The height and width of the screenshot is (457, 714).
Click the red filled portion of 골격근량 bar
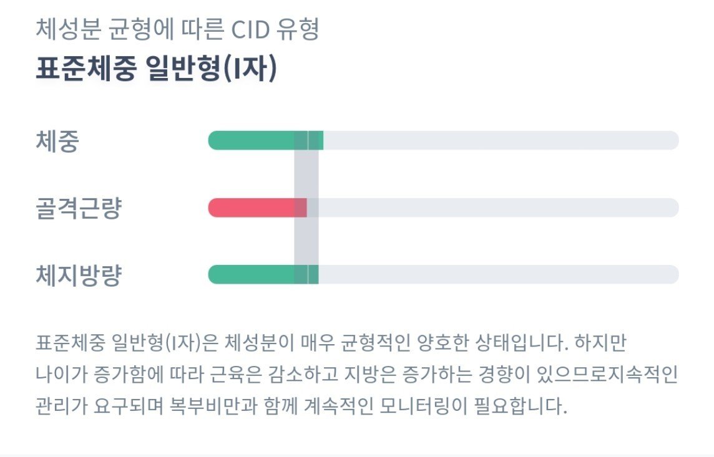(x=257, y=208)
